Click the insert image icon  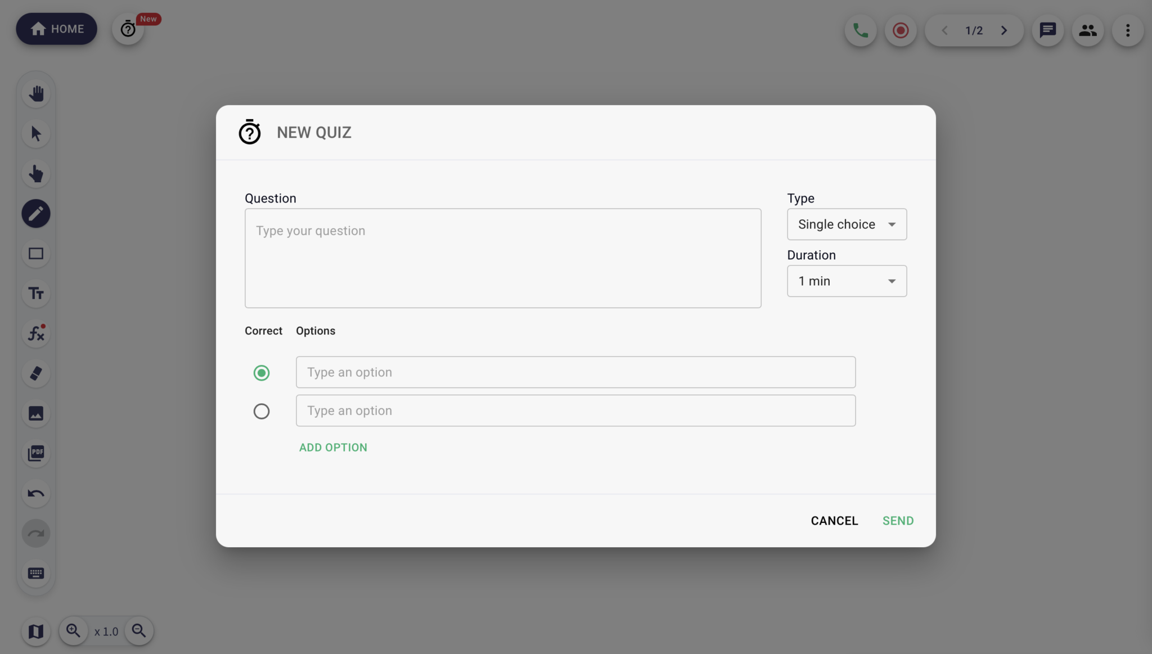tap(36, 413)
